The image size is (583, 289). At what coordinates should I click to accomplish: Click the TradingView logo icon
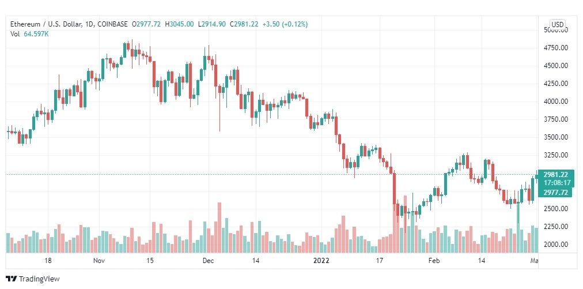point(12,279)
